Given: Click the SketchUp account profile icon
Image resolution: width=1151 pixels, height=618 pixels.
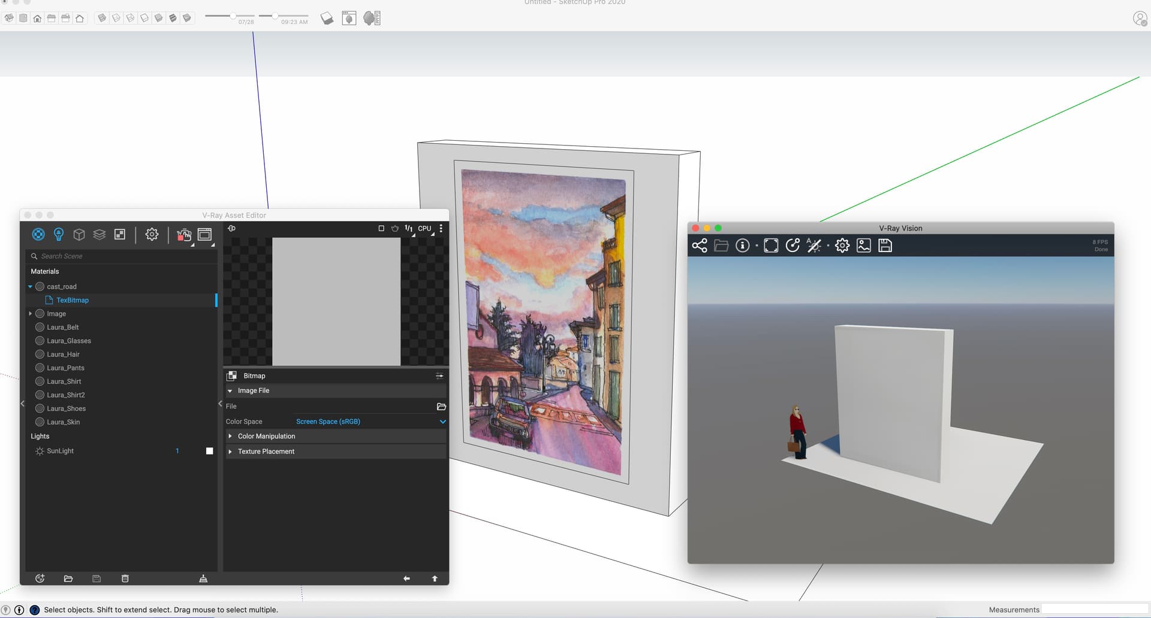Looking at the screenshot, I should point(1140,19).
